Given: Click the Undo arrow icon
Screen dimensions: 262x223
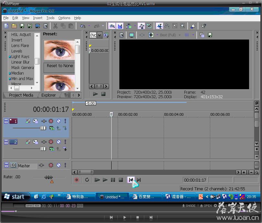Looking at the screenshot, I should (x=83, y=26).
